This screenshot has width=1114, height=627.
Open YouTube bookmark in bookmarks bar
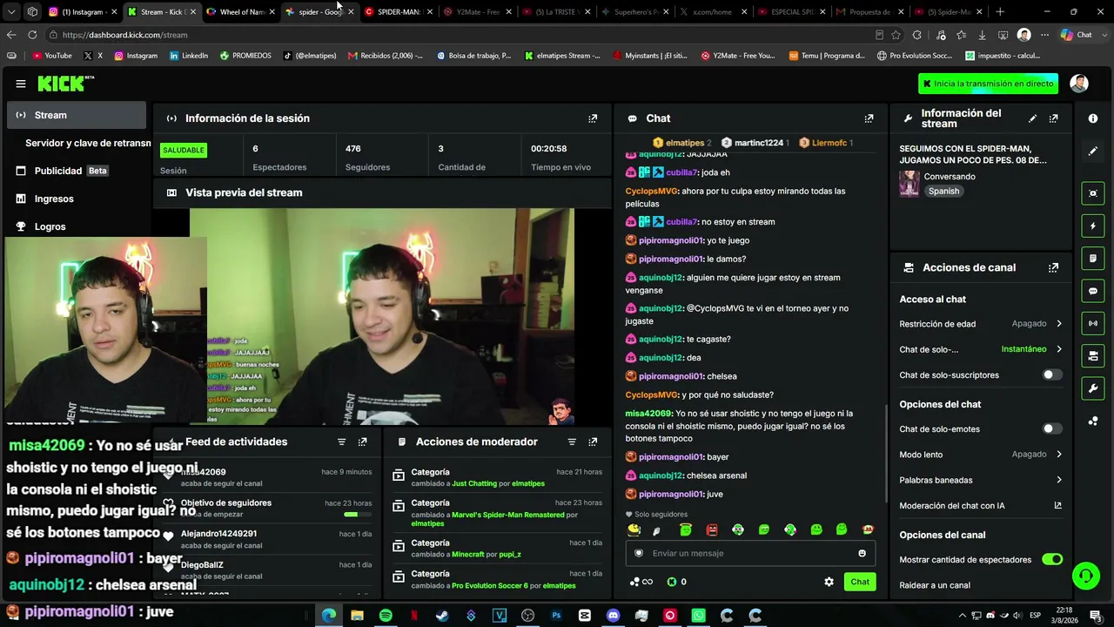tap(52, 56)
